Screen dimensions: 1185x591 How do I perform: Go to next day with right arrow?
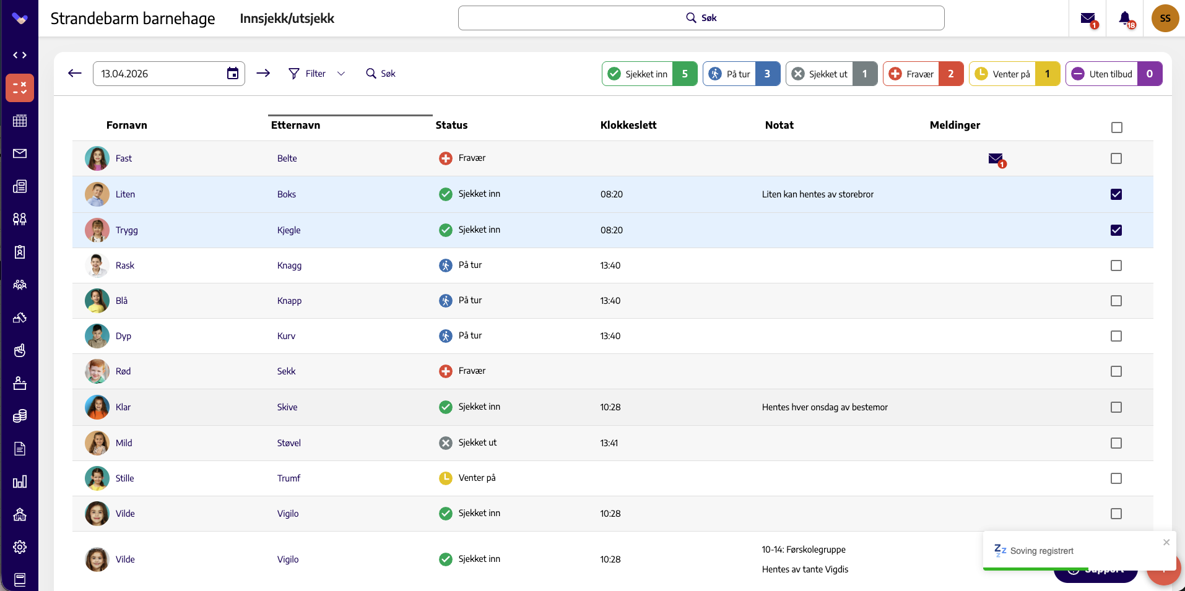pos(263,73)
